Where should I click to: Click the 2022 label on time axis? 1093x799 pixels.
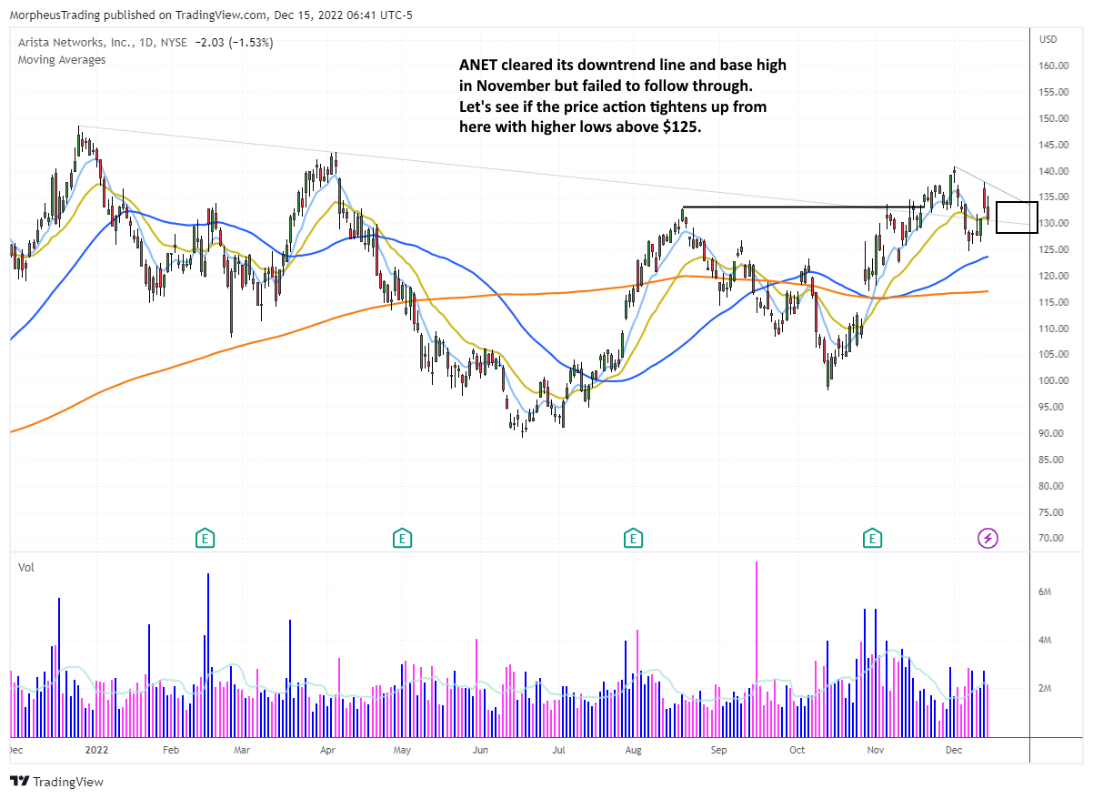[x=95, y=751]
